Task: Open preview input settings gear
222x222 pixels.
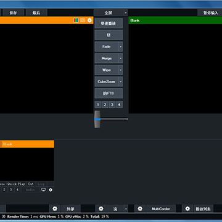Action: pos(89,20)
